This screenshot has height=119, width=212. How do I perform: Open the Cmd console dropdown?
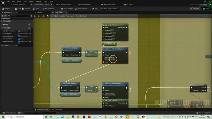[21, 113]
